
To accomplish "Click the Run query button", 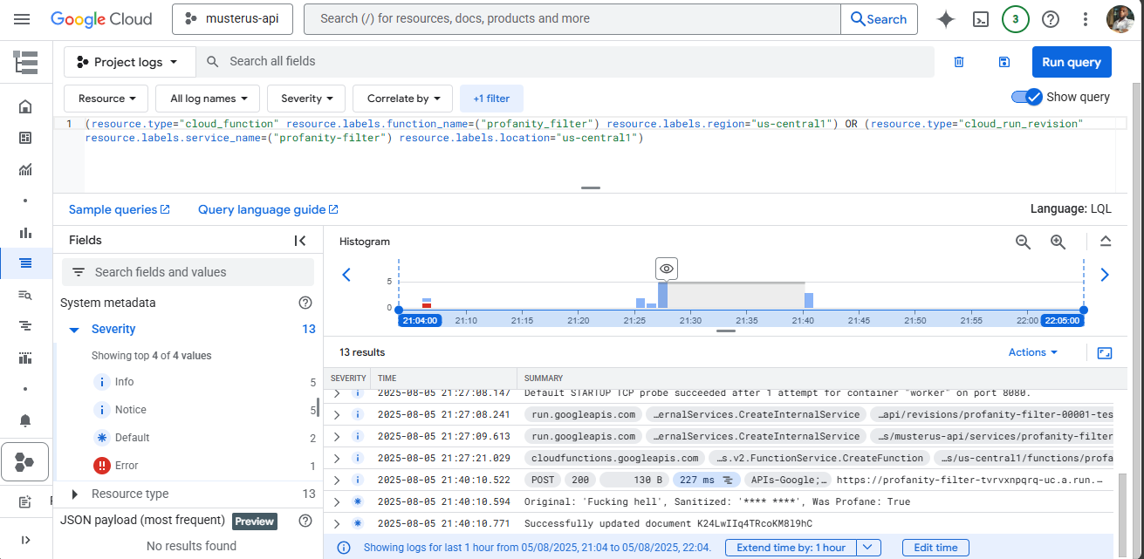I will pyautogui.click(x=1072, y=62).
